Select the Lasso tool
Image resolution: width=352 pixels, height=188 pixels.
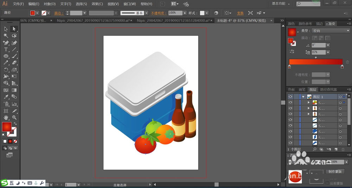(14, 36)
